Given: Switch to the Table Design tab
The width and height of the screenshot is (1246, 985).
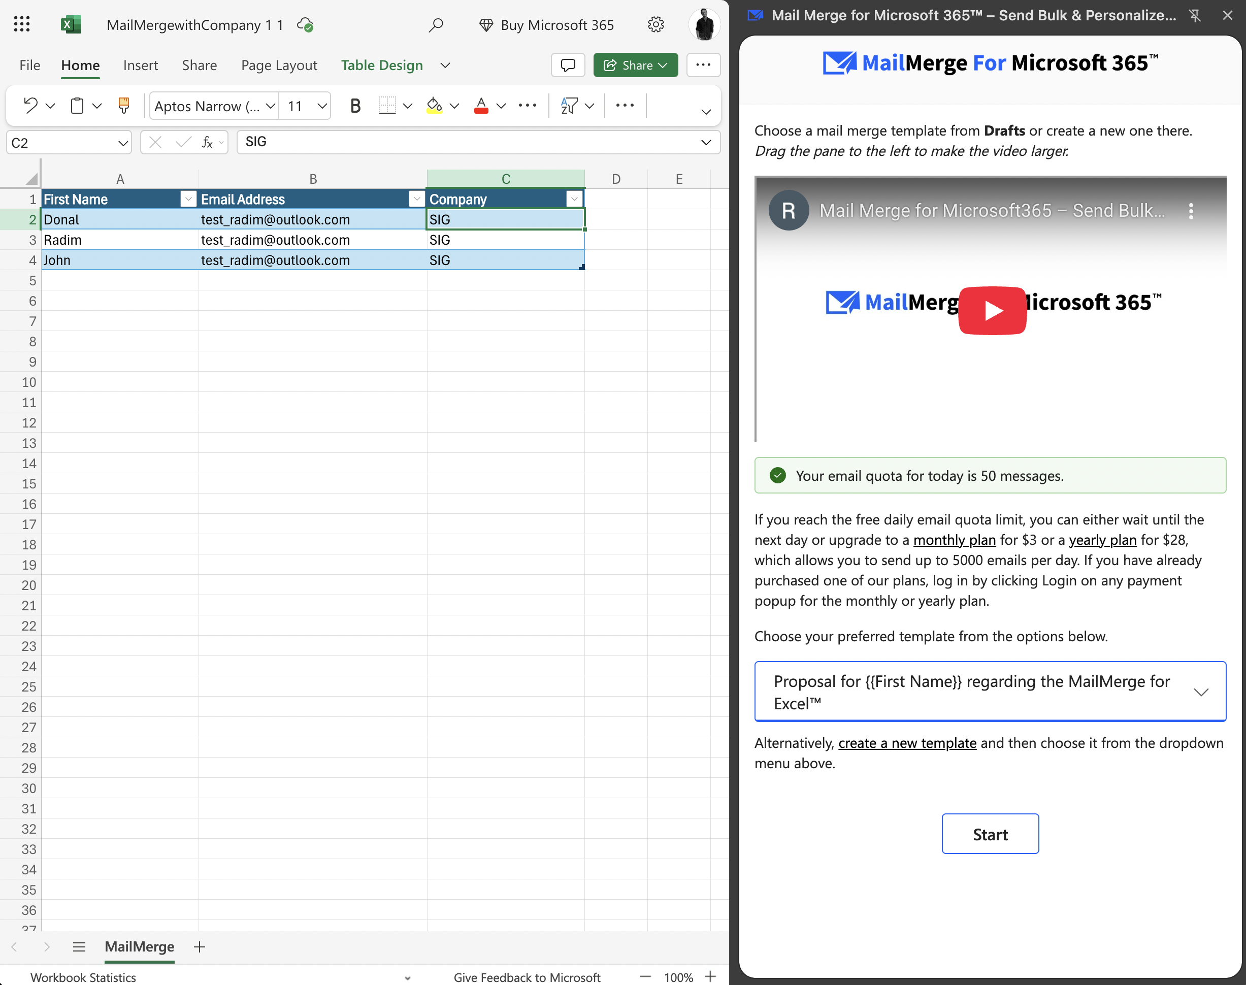Looking at the screenshot, I should (x=382, y=65).
